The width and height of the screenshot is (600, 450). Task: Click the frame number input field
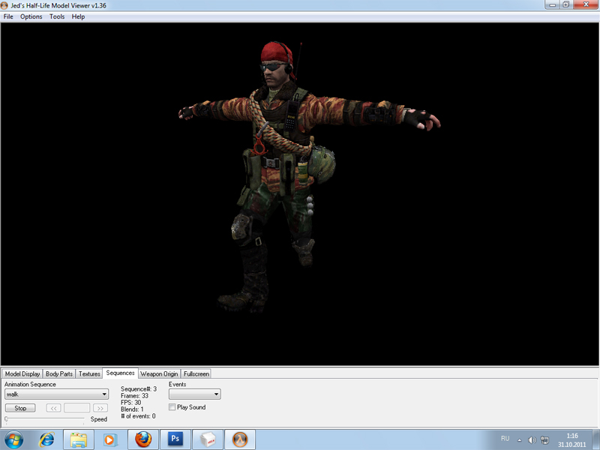coord(76,408)
